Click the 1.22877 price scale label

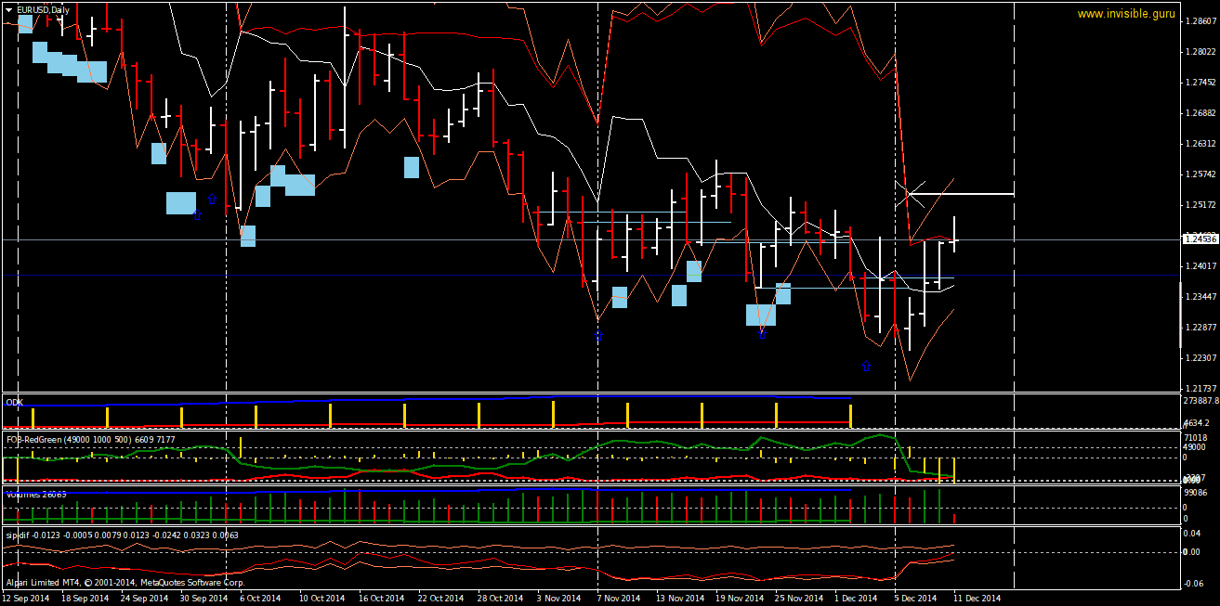click(1200, 327)
